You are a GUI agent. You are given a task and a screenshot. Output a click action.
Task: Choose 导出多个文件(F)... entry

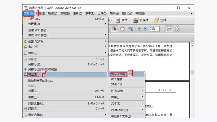(126, 116)
